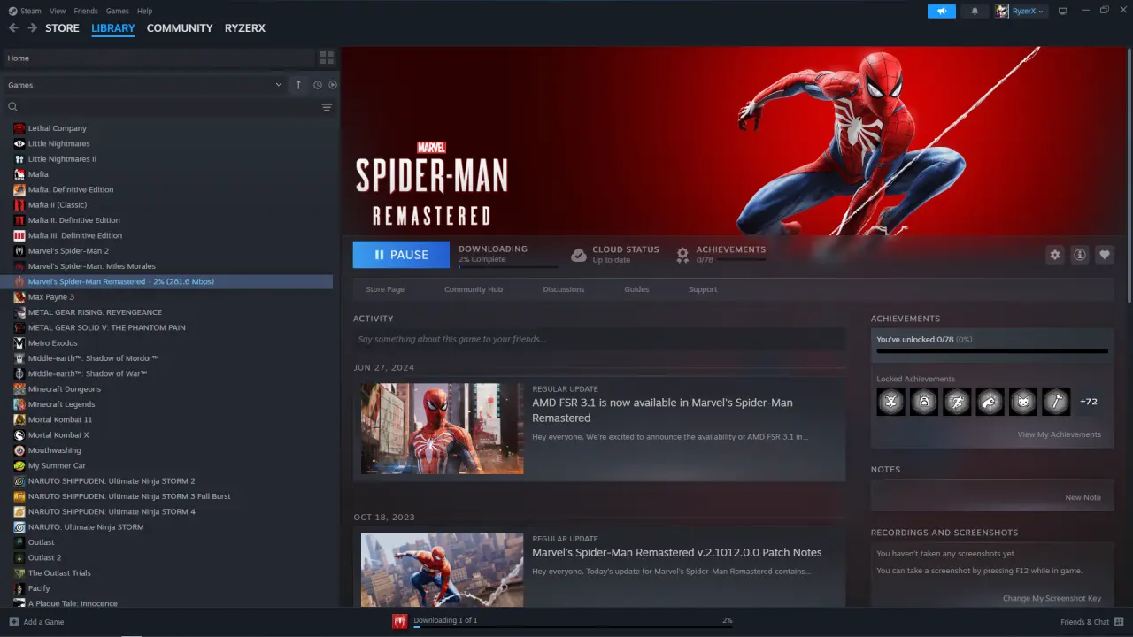This screenshot has width=1133, height=637.
Task: Click the sort ascending arrow icon
Action: (x=298, y=85)
